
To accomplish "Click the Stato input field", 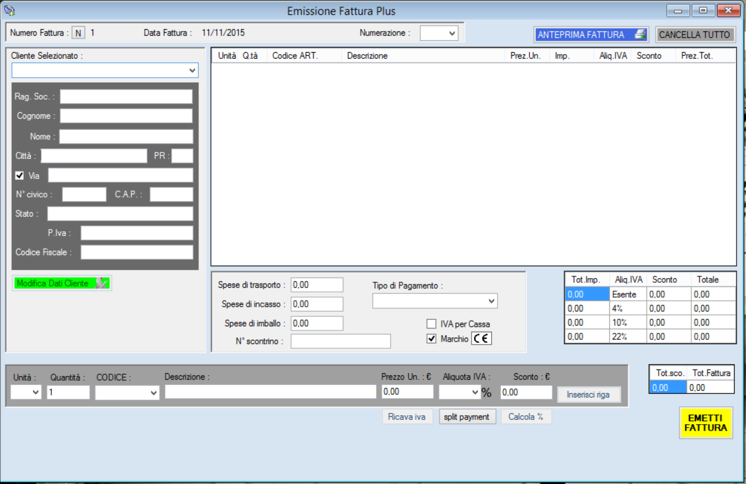I will 120,214.
